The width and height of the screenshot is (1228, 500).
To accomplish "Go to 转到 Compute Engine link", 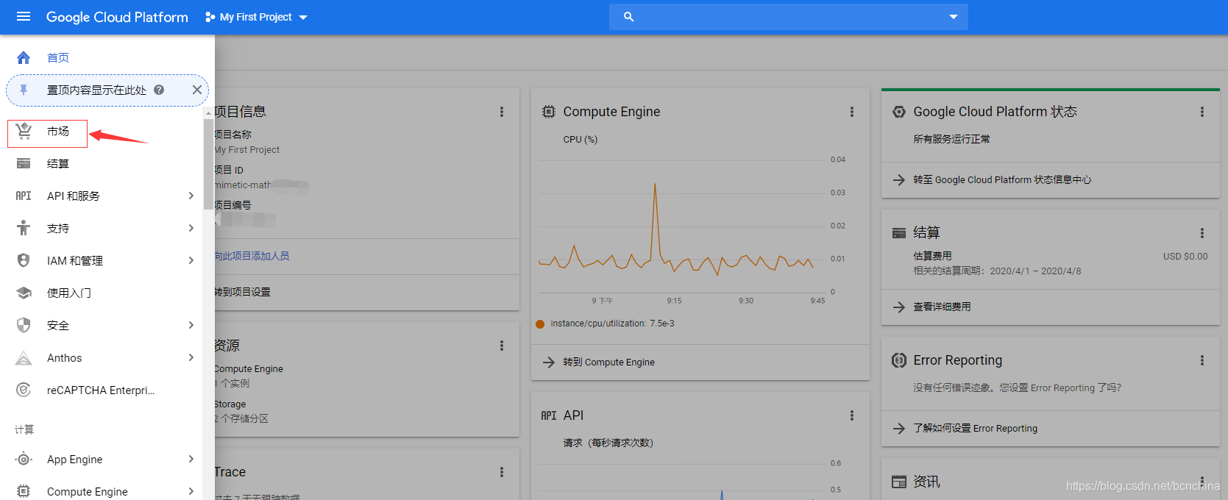I will click(608, 362).
